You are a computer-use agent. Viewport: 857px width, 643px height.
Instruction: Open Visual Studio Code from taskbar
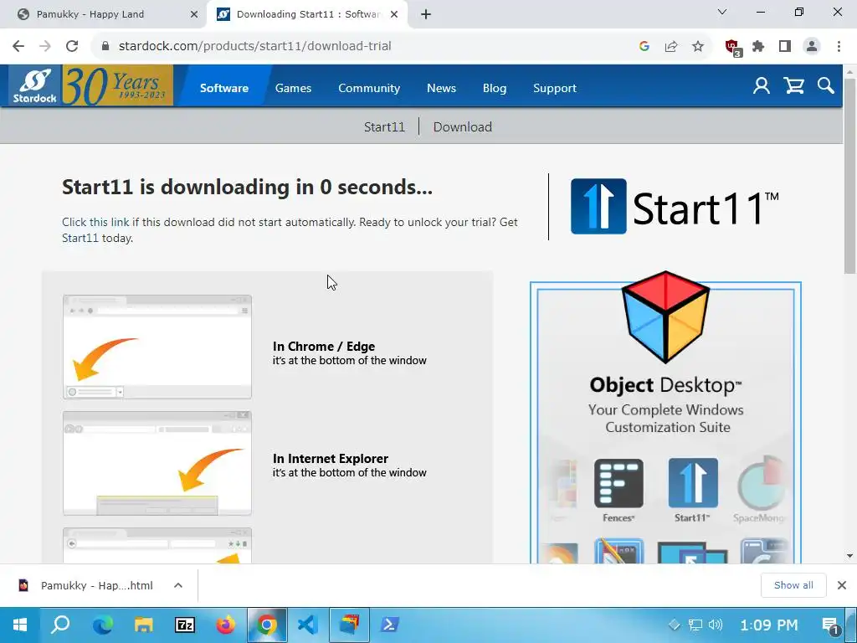(x=308, y=625)
